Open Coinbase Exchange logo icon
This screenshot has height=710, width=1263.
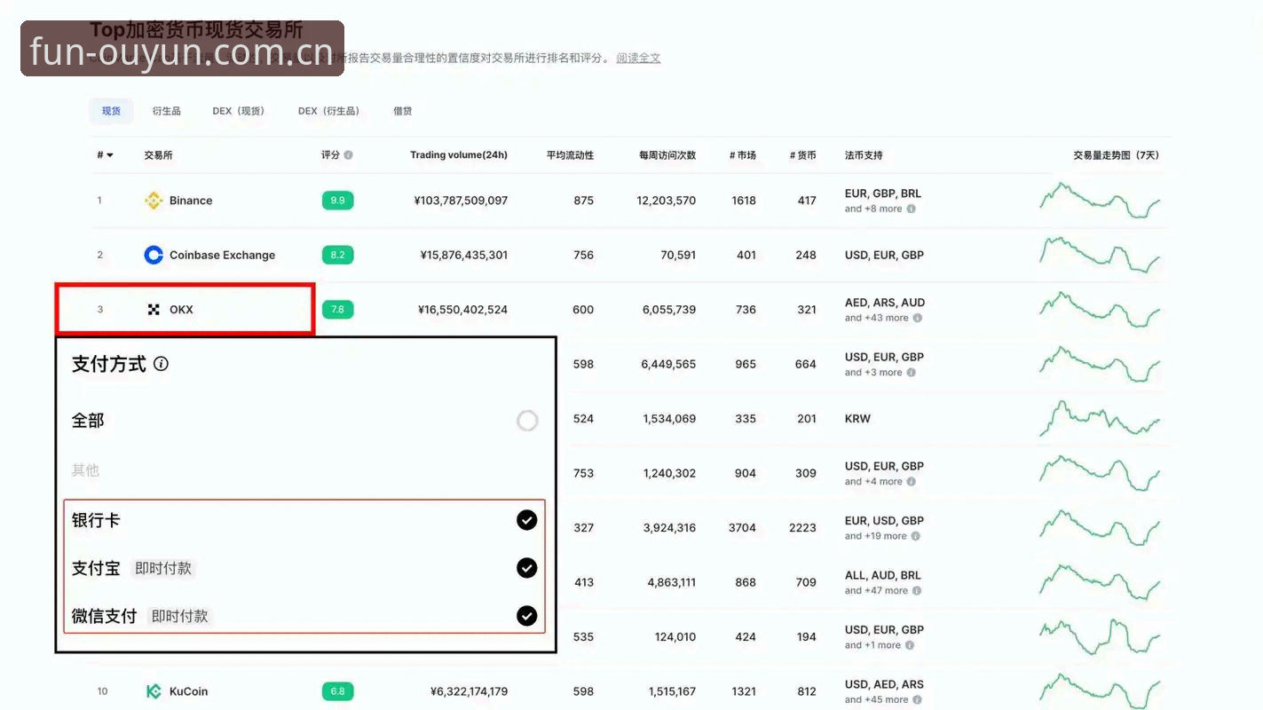pos(154,255)
